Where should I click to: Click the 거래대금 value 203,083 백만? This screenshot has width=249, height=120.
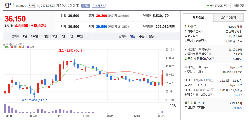pyautogui.click(x=165, y=27)
